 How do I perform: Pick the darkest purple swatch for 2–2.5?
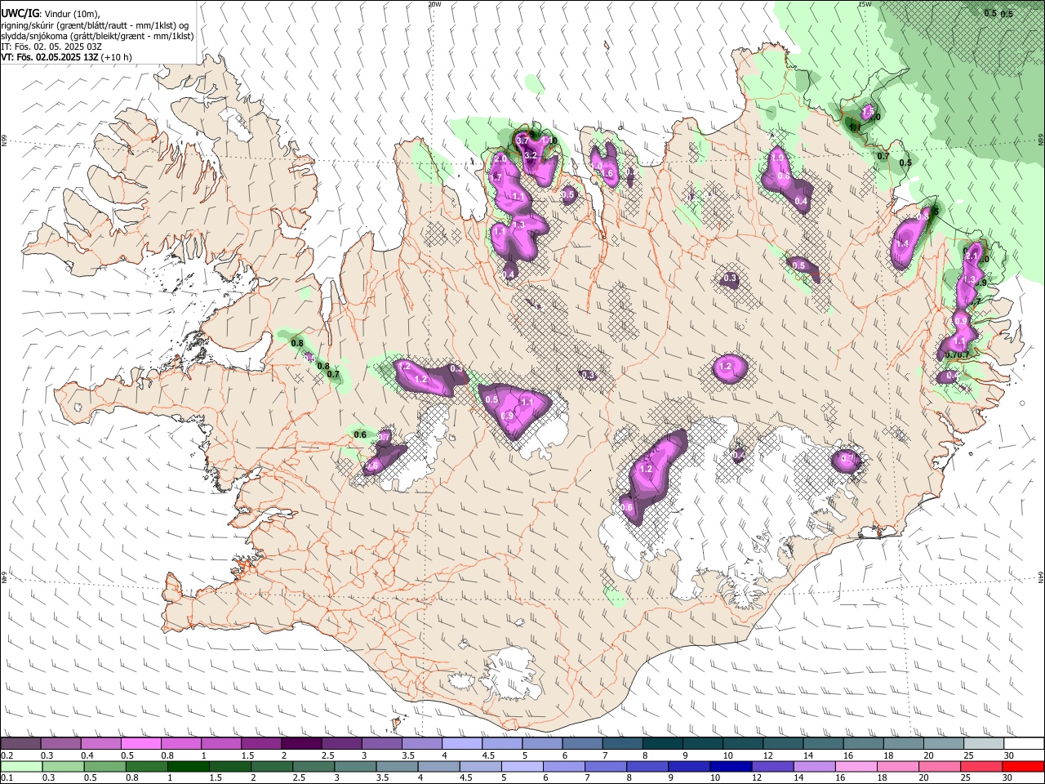[300, 743]
